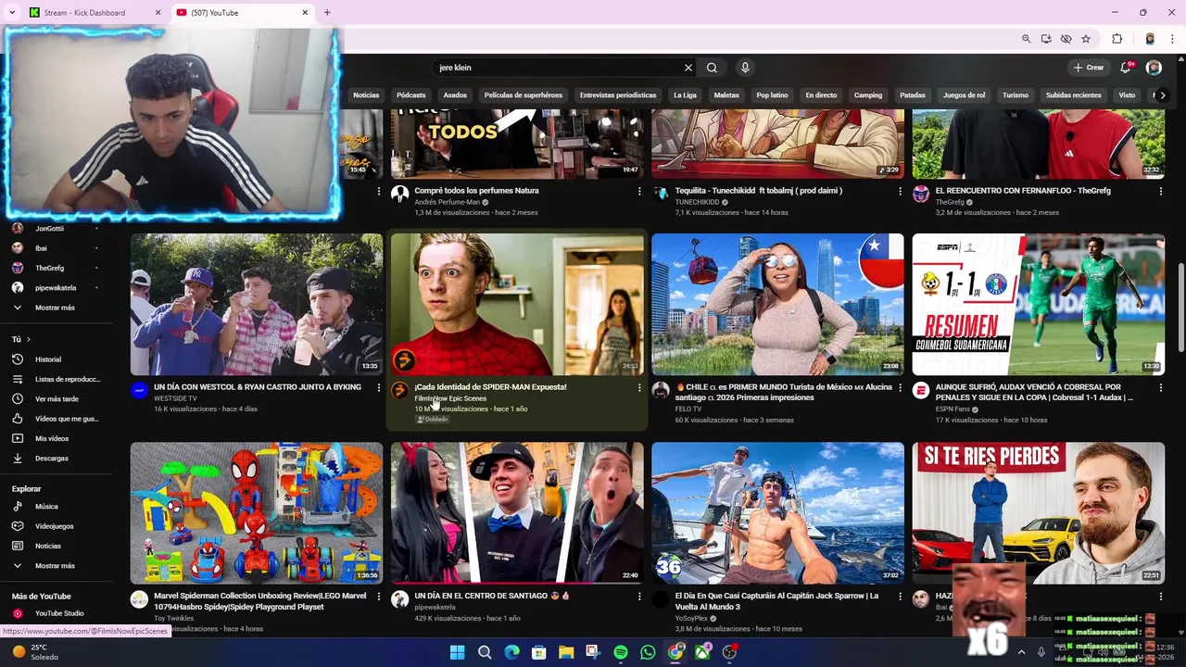Open the Chrome three-dot menu
Viewport: 1186px width, 667px height.
tap(1172, 39)
